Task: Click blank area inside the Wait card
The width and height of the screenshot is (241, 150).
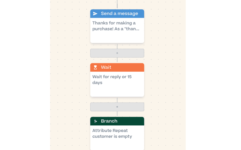Action: click(117, 91)
